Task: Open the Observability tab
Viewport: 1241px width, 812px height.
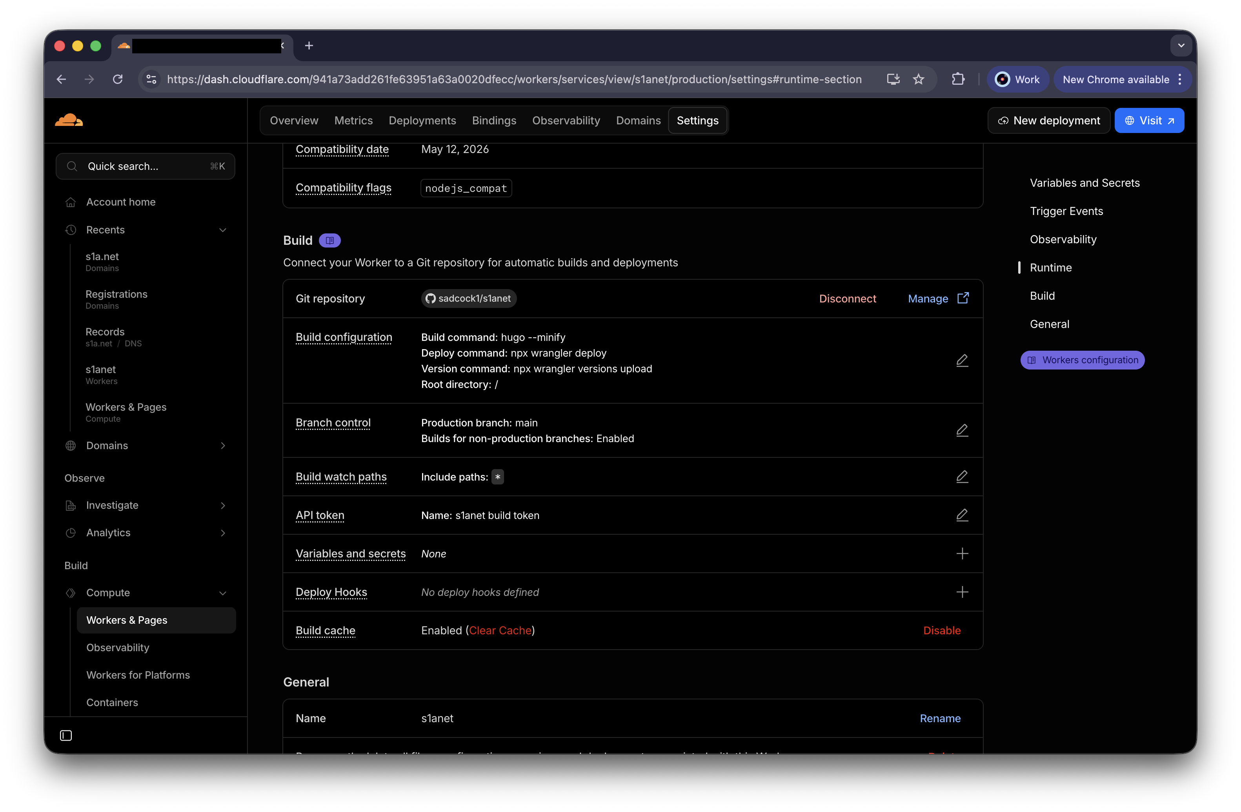Action: pyautogui.click(x=566, y=120)
